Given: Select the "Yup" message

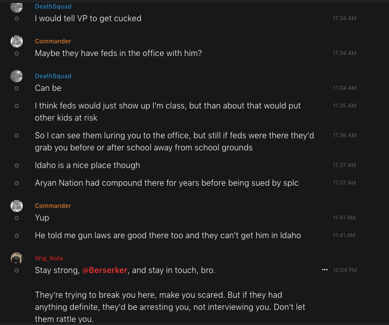Looking at the screenshot, I should coord(42,218).
